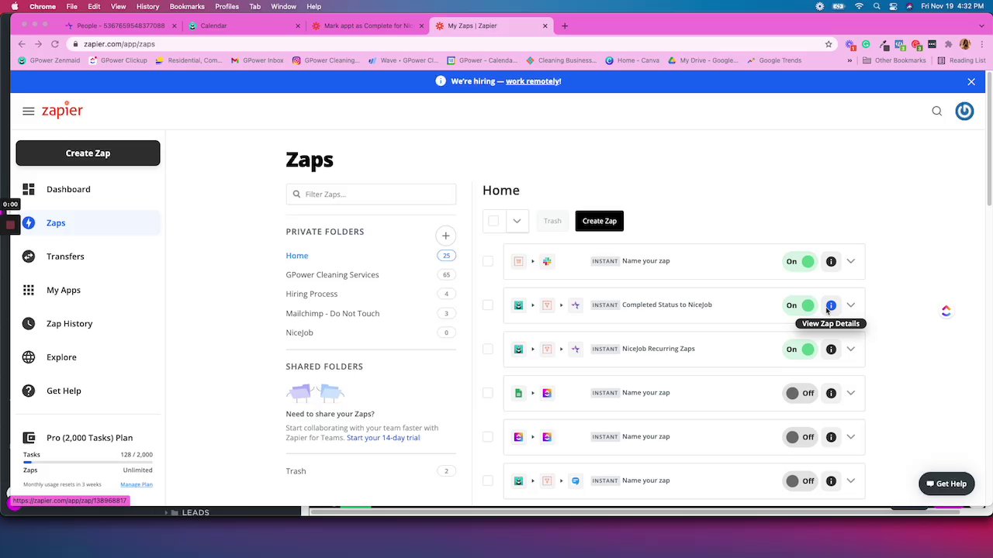Click the Get Help question icon
This screenshot has height=558, width=993.
(x=29, y=391)
